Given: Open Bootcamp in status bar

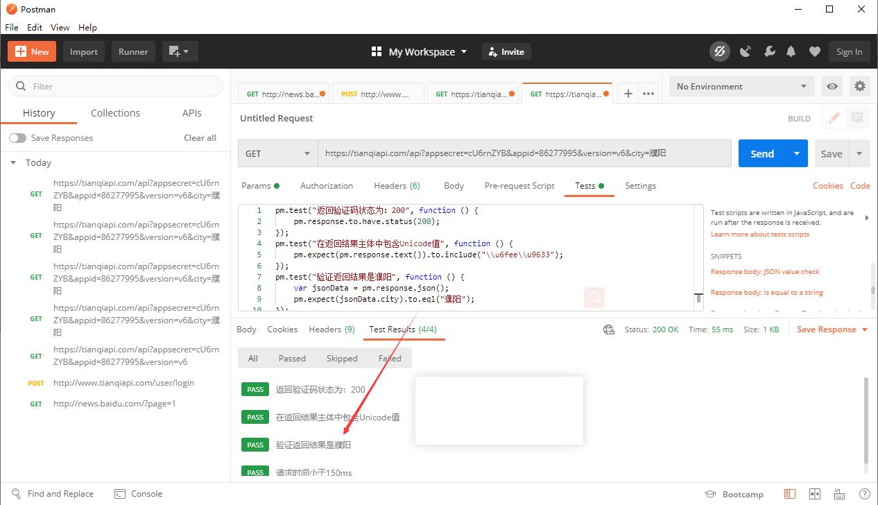Looking at the screenshot, I should pos(734,494).
